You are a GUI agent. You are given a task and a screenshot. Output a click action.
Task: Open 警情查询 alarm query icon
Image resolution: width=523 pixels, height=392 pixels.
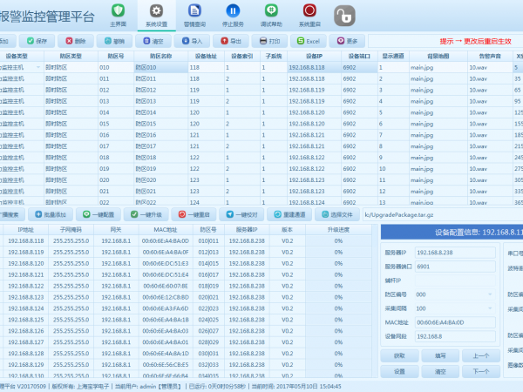(x=194, y=13)
